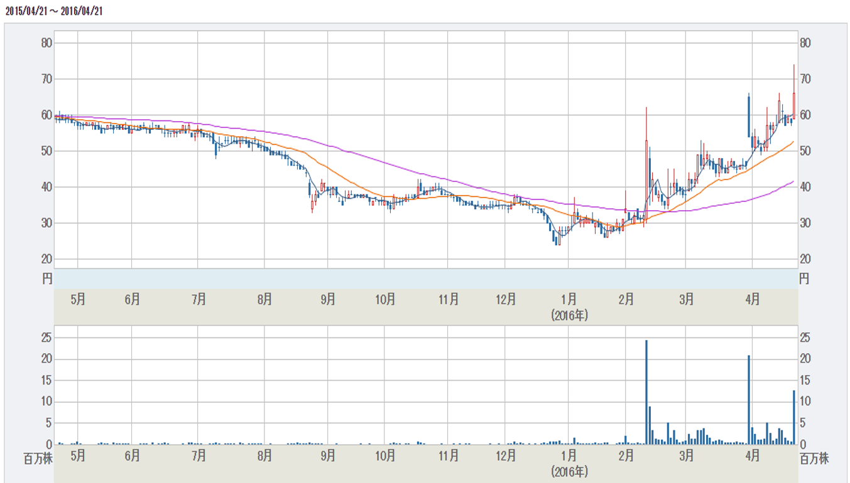Click the 円 unit label left of the price chart

47,279
